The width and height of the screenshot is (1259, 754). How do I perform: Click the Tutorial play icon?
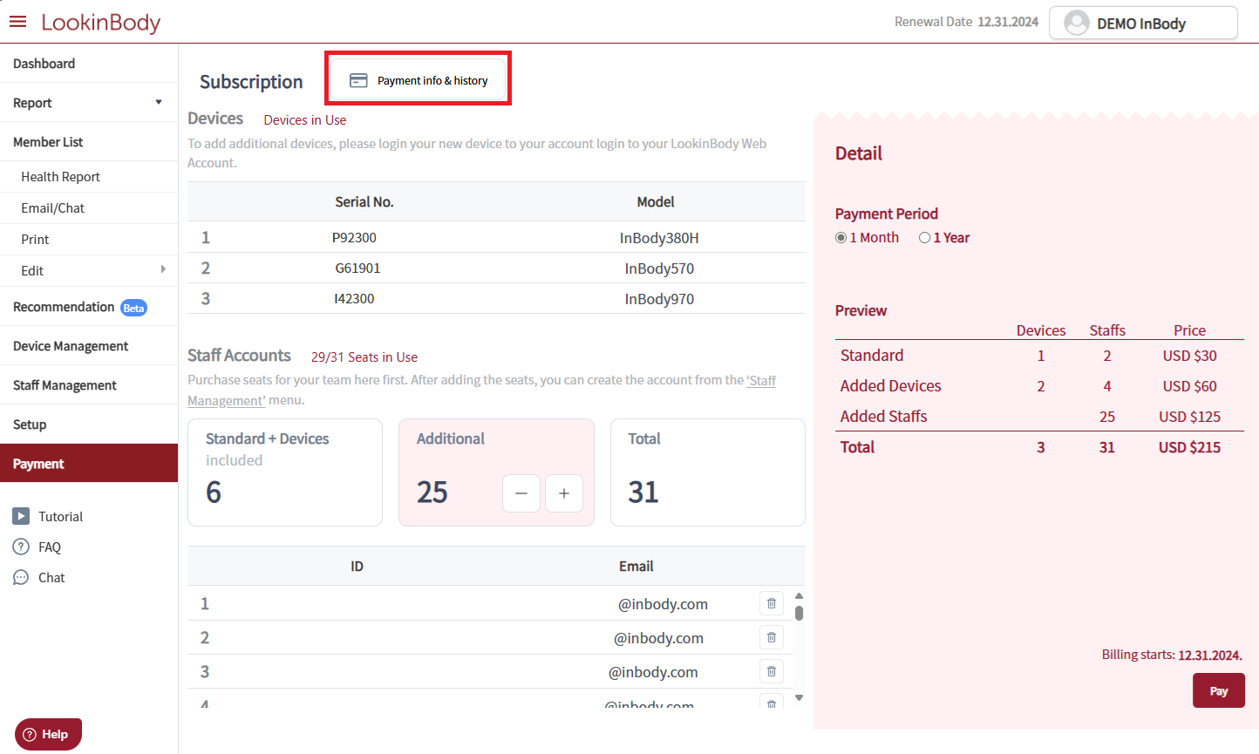coord(21,516)
